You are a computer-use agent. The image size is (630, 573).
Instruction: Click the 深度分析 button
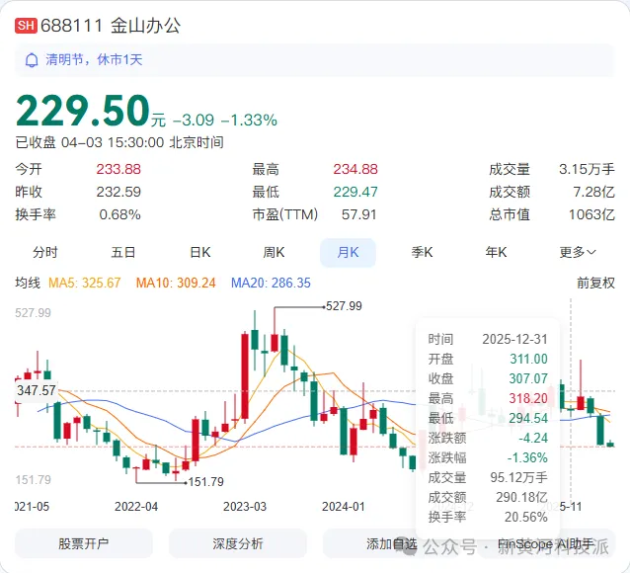[x=238, y=543]
